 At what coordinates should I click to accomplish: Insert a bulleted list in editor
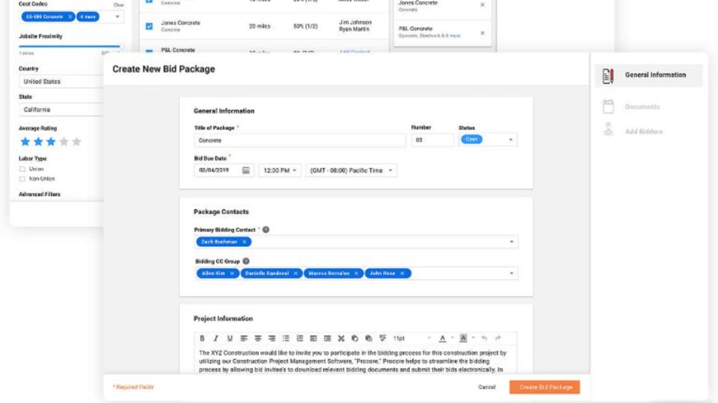(286, 339)
